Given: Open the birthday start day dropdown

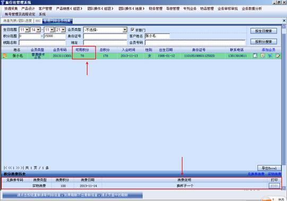Looking at the screenshot, I should click(x=38, y=30).
